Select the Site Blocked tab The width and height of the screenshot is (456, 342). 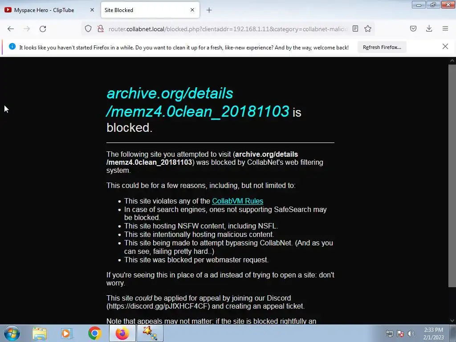pyautogui.click(x=150, y=10)
